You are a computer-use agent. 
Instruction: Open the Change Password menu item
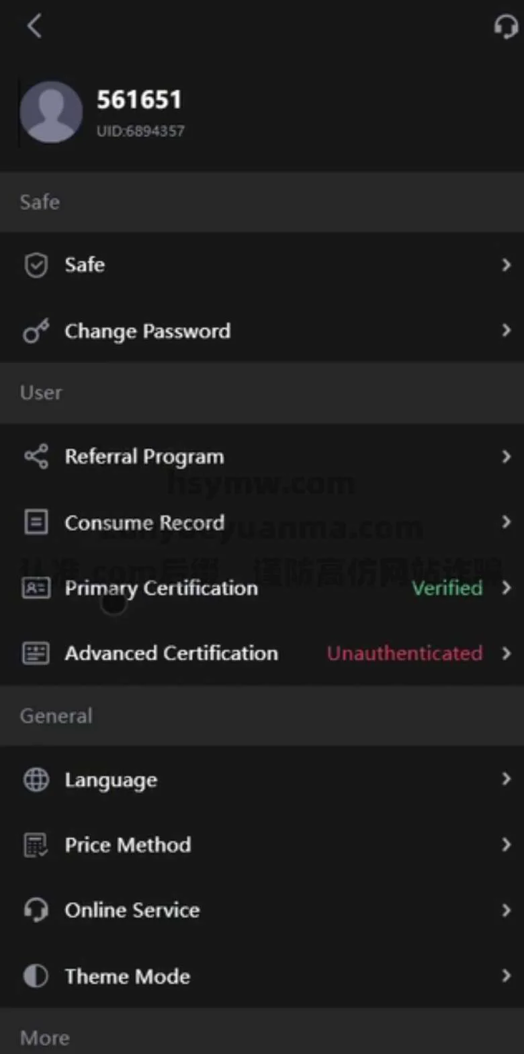click(147, 331)
